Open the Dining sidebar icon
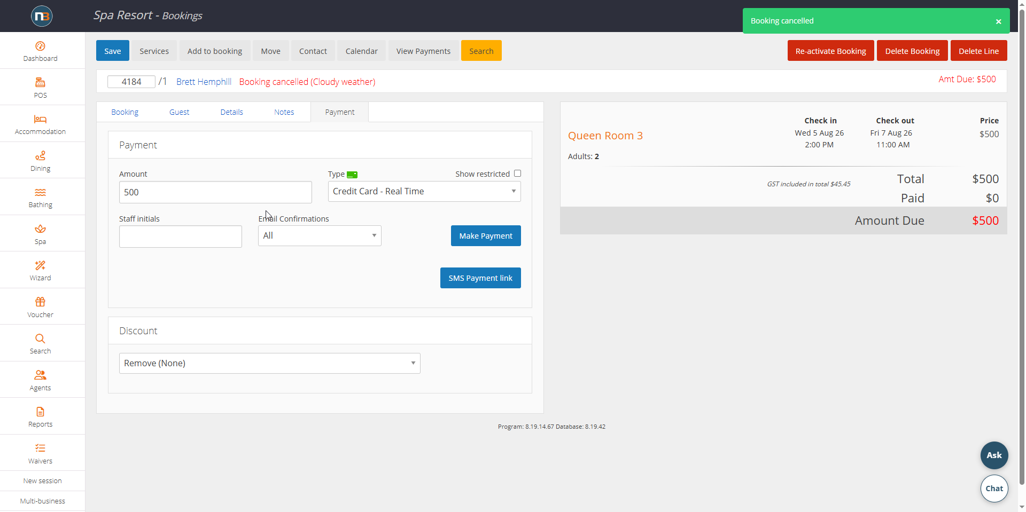This screenshot has height=512, width=1026. [x=40, y=155]
